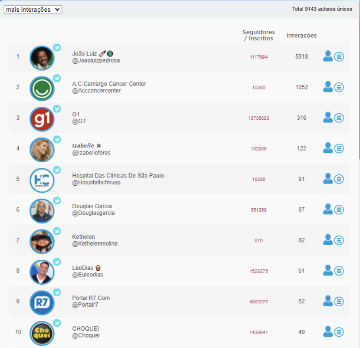Image resolution: width=360 pixels, height=348 pixels.
Task: Click follower count 1117694
Action: [259, 57]
